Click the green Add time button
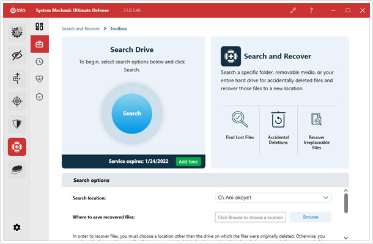 [188, 162]
